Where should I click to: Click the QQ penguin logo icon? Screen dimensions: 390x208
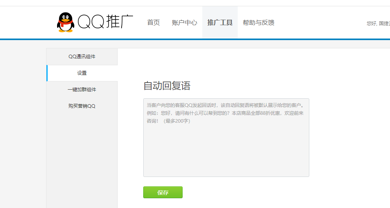65,22
